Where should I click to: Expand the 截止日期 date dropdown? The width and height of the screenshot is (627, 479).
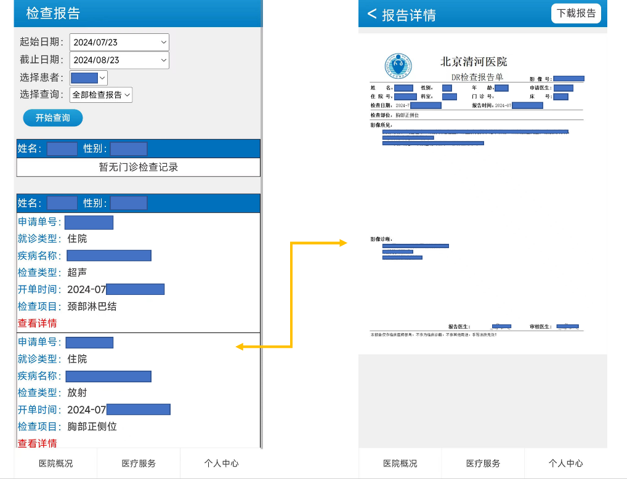(x=119, y=60)
